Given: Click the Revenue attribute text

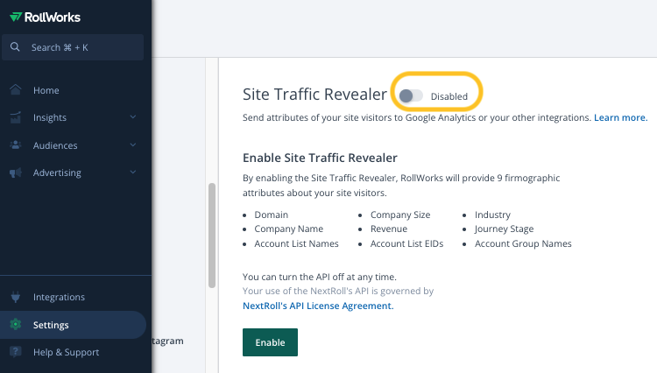Looking at the screenshot, I should tap(389, 229).
